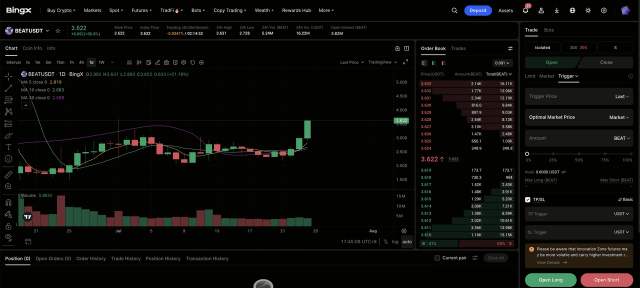This screenshot has width=640, height=288.
Task: Select the Isolated margin mode button
Action: click(542, 47)
